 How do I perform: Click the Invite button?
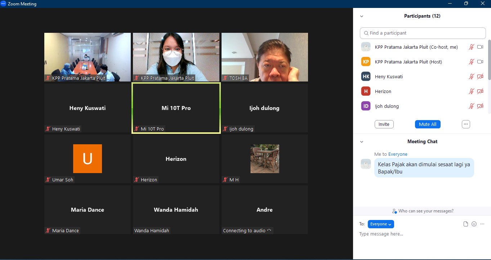(384, 124)
